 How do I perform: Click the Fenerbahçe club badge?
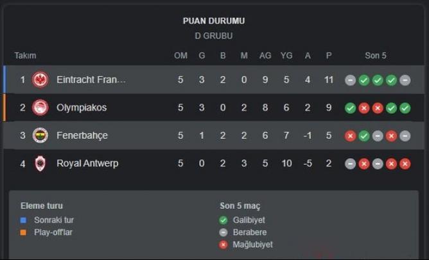(40, 136)
